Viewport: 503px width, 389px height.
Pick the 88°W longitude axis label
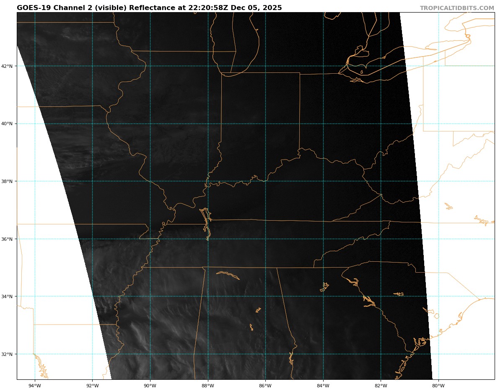(x=208, y=386)
